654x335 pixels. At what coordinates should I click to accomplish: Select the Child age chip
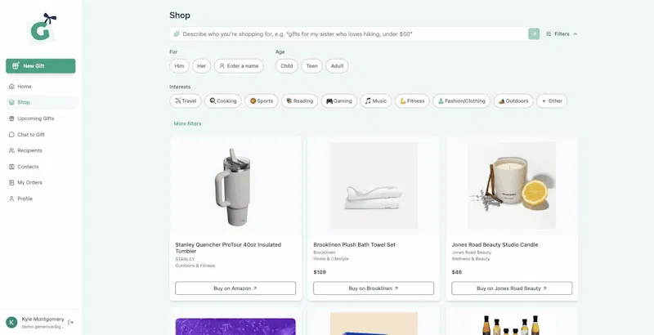pyautogui.click(x=287, y=66)
